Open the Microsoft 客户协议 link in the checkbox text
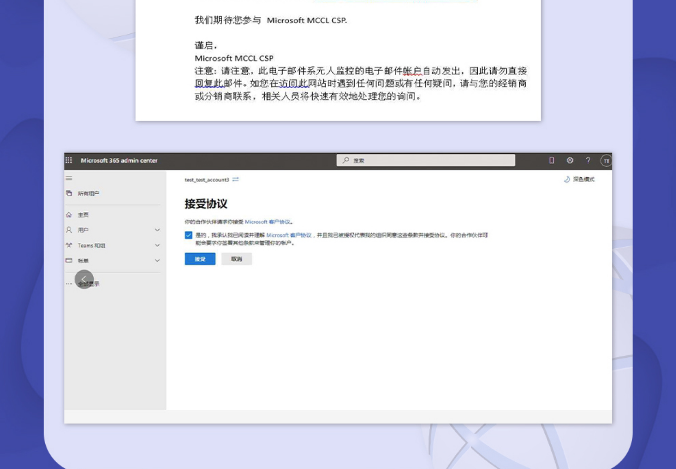 tap(289, 235)
